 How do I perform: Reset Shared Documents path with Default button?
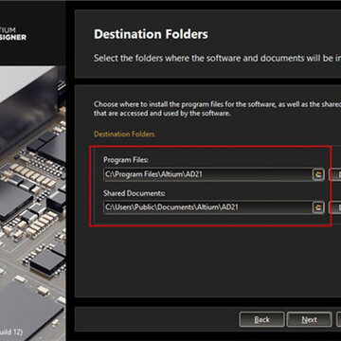coord(335,207)
